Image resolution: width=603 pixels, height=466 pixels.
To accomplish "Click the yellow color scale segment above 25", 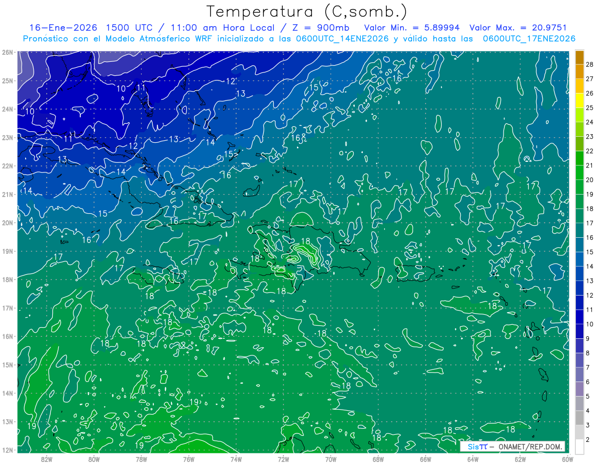I will (579, 101).
